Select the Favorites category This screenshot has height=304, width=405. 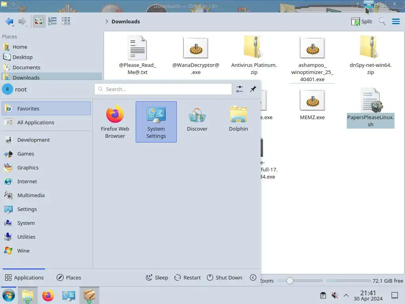point(46,108)
